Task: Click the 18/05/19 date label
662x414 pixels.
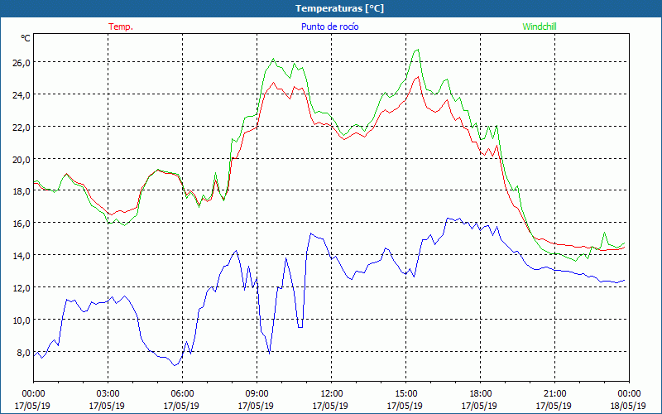Action: click(x=629, y=406)
